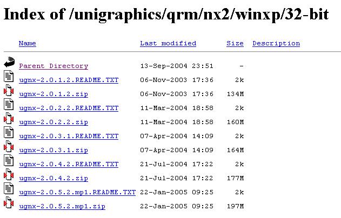Screen dimensions: 341x218
Task: Open ugnx-2.0.3.1.README.TXT link
Action: (x=69, y=136)
